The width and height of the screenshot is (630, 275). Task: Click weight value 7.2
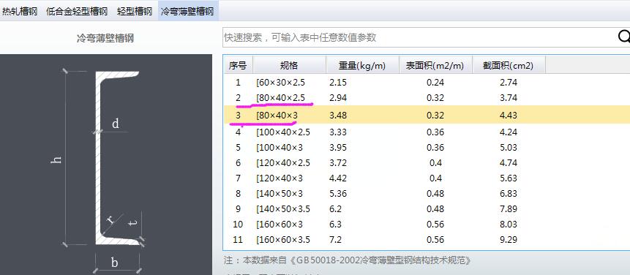pos(335,240)
